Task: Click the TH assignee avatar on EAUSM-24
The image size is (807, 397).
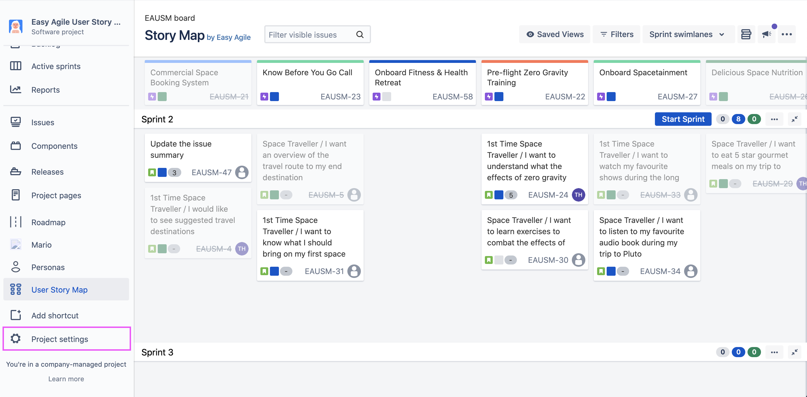Action: point(578,195)
